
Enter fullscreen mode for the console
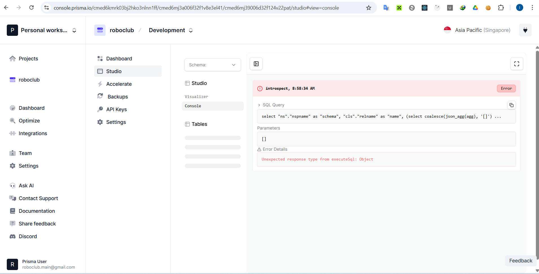coord(517,64)
